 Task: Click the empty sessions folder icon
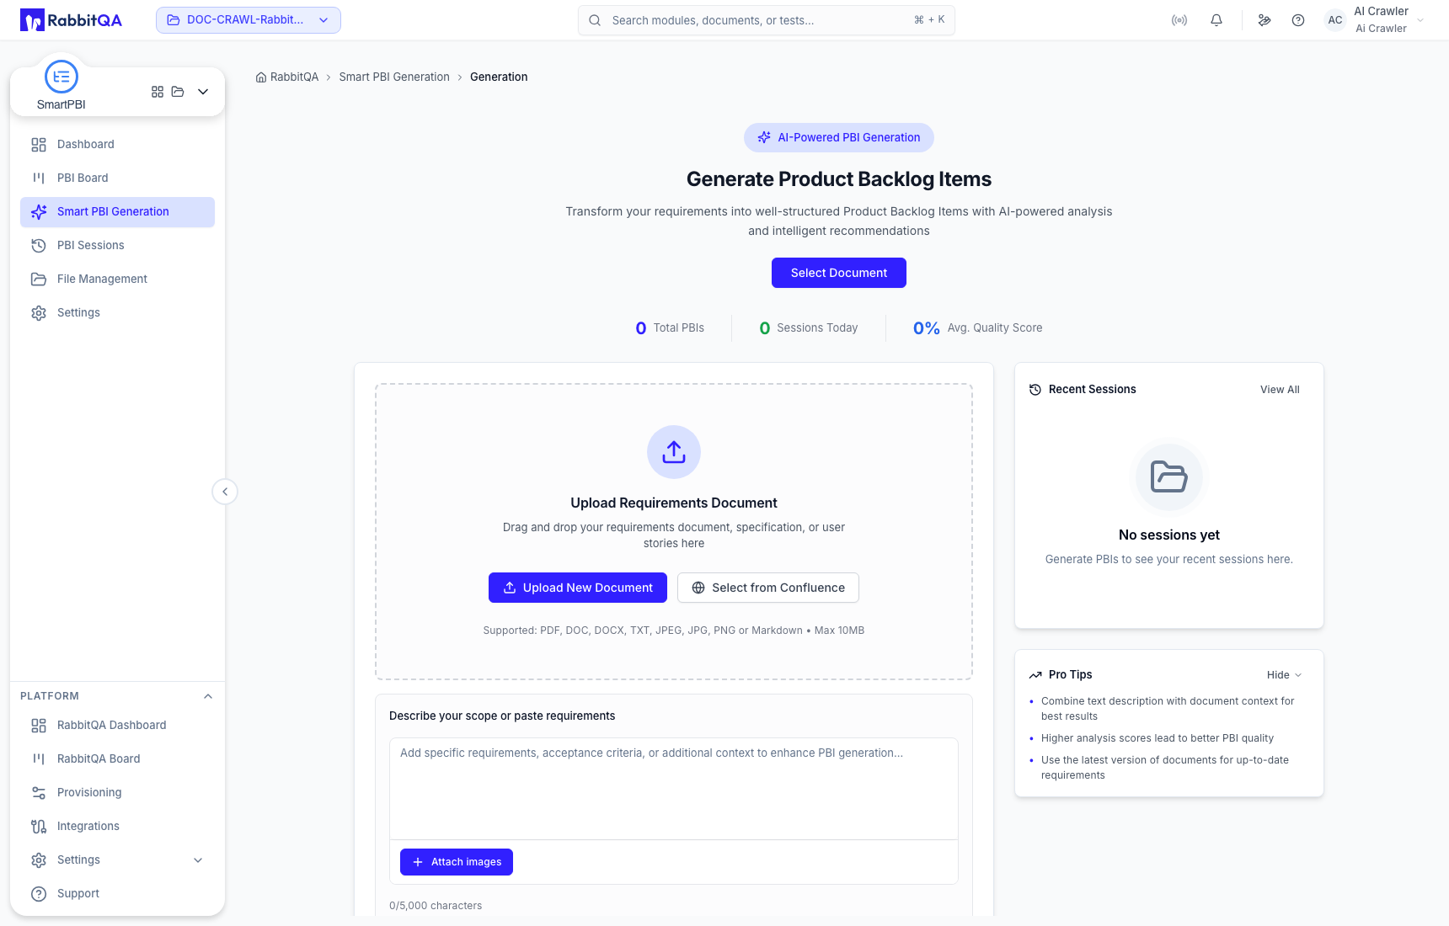(1169, 477)
